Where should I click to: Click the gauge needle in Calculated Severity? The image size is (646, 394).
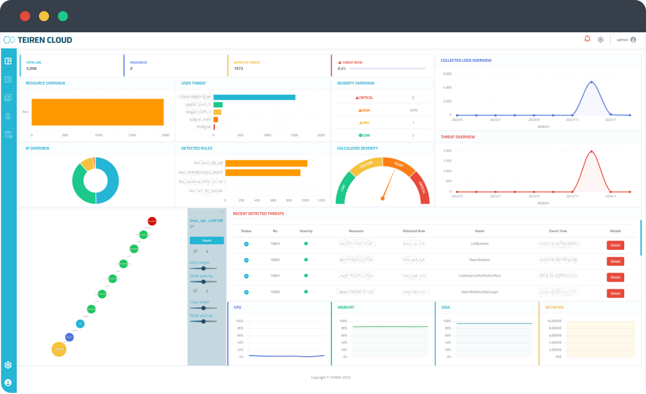click(389, 184)
